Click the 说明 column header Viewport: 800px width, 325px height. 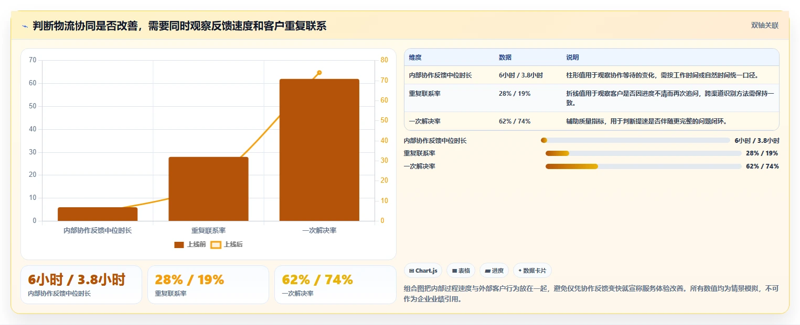tap(572, 58)
